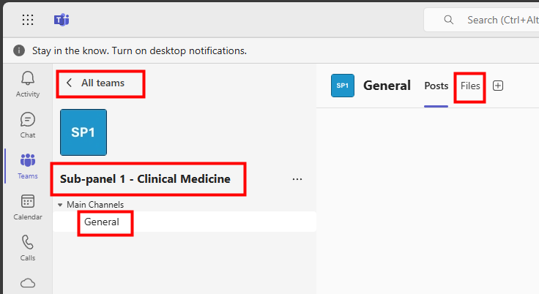Click the info icon in notification banner
Screen dimensions: 539x294
[x=19, y=51]
